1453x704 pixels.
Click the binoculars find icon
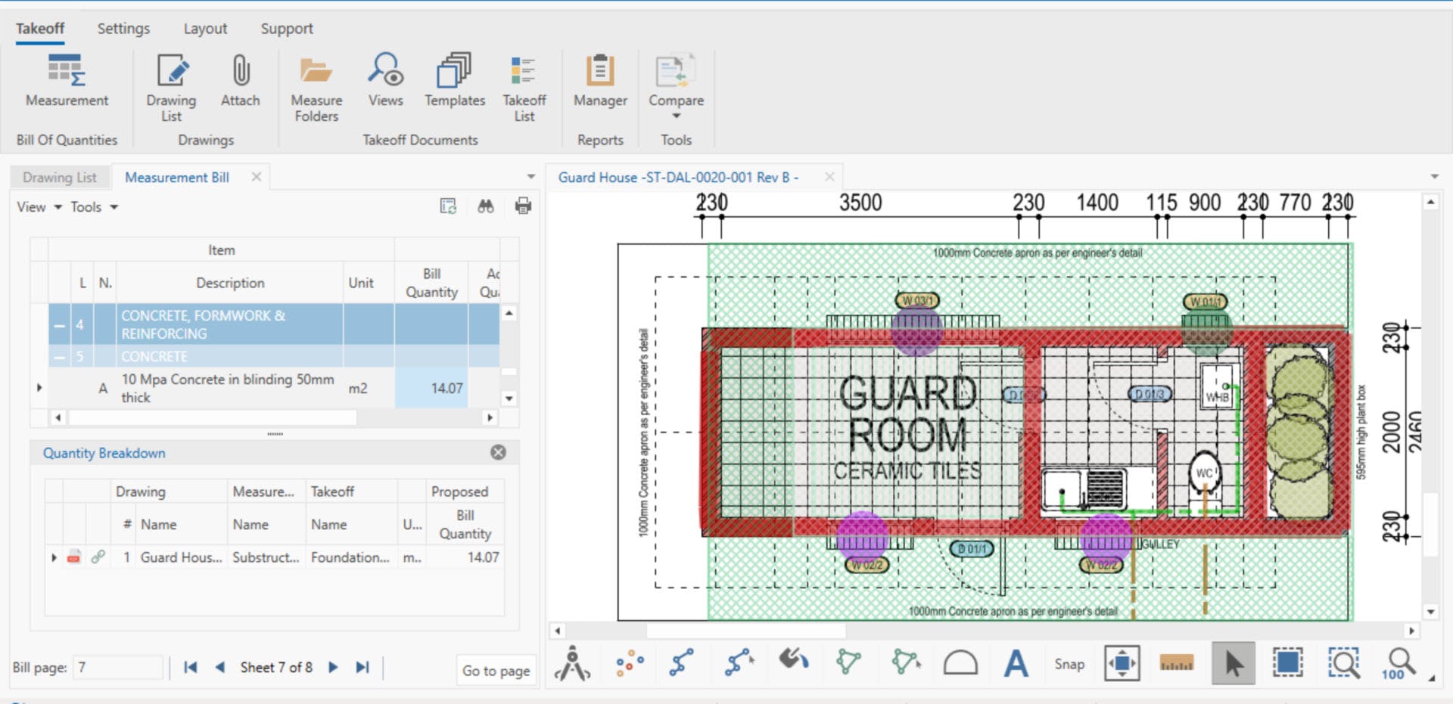pos(486,206)
